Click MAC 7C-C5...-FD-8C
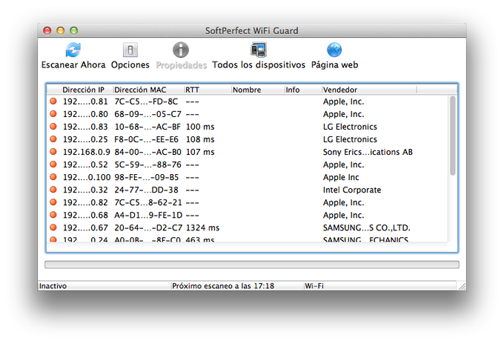The height and width of the screenshot is (343, 504). 146,101
